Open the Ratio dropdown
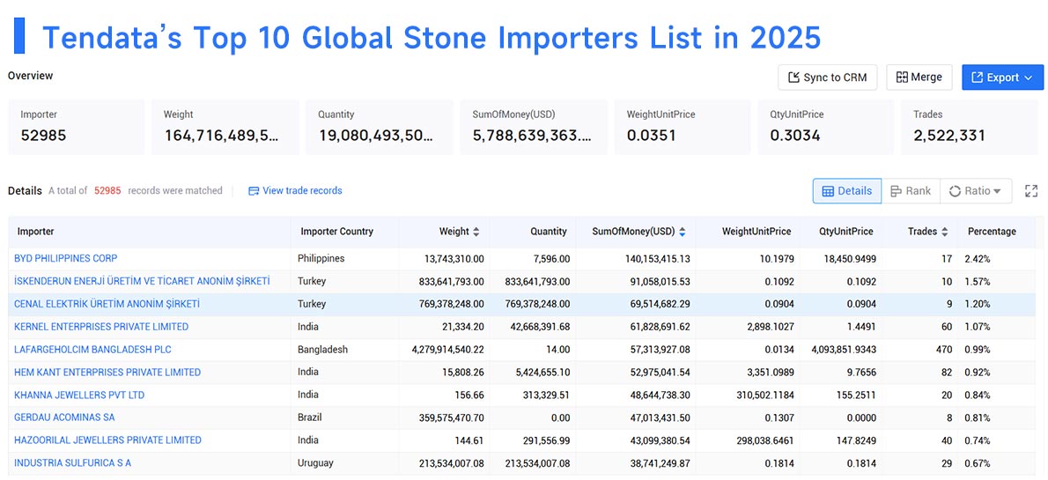The width and height of the screenshot is (1048, 480). [976, 191]
